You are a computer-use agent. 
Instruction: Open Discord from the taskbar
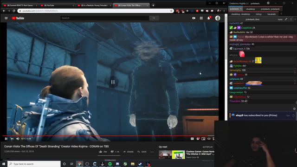point(117,164)
